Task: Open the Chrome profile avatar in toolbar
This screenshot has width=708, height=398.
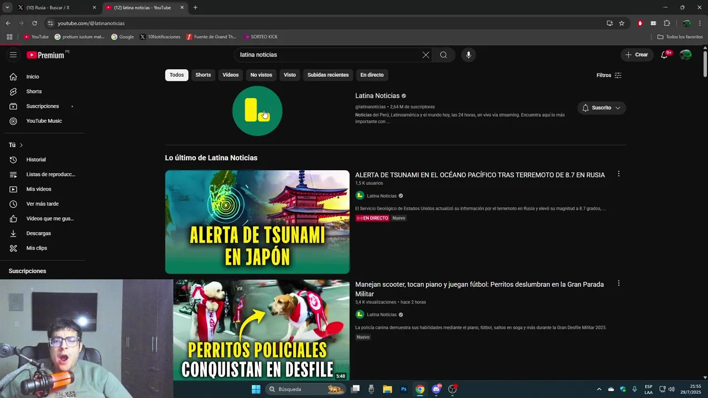Action: click(686, 23)
